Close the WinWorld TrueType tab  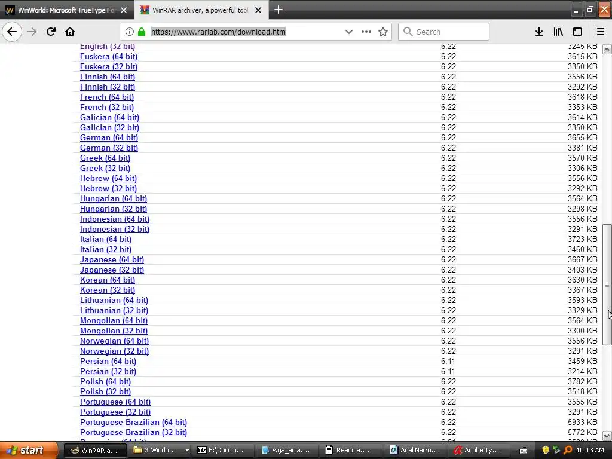[x=124, y=10]
